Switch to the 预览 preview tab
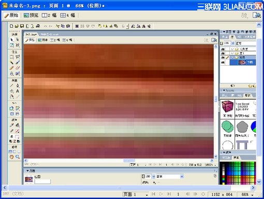This screenshot has width=264, height=199. coord(31,16)
